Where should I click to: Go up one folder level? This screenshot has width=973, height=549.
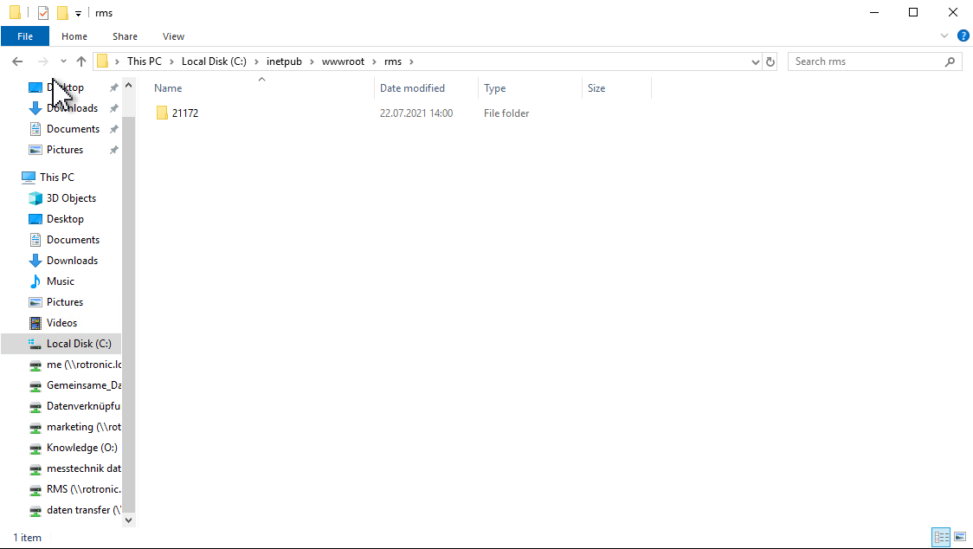point(81,61)
